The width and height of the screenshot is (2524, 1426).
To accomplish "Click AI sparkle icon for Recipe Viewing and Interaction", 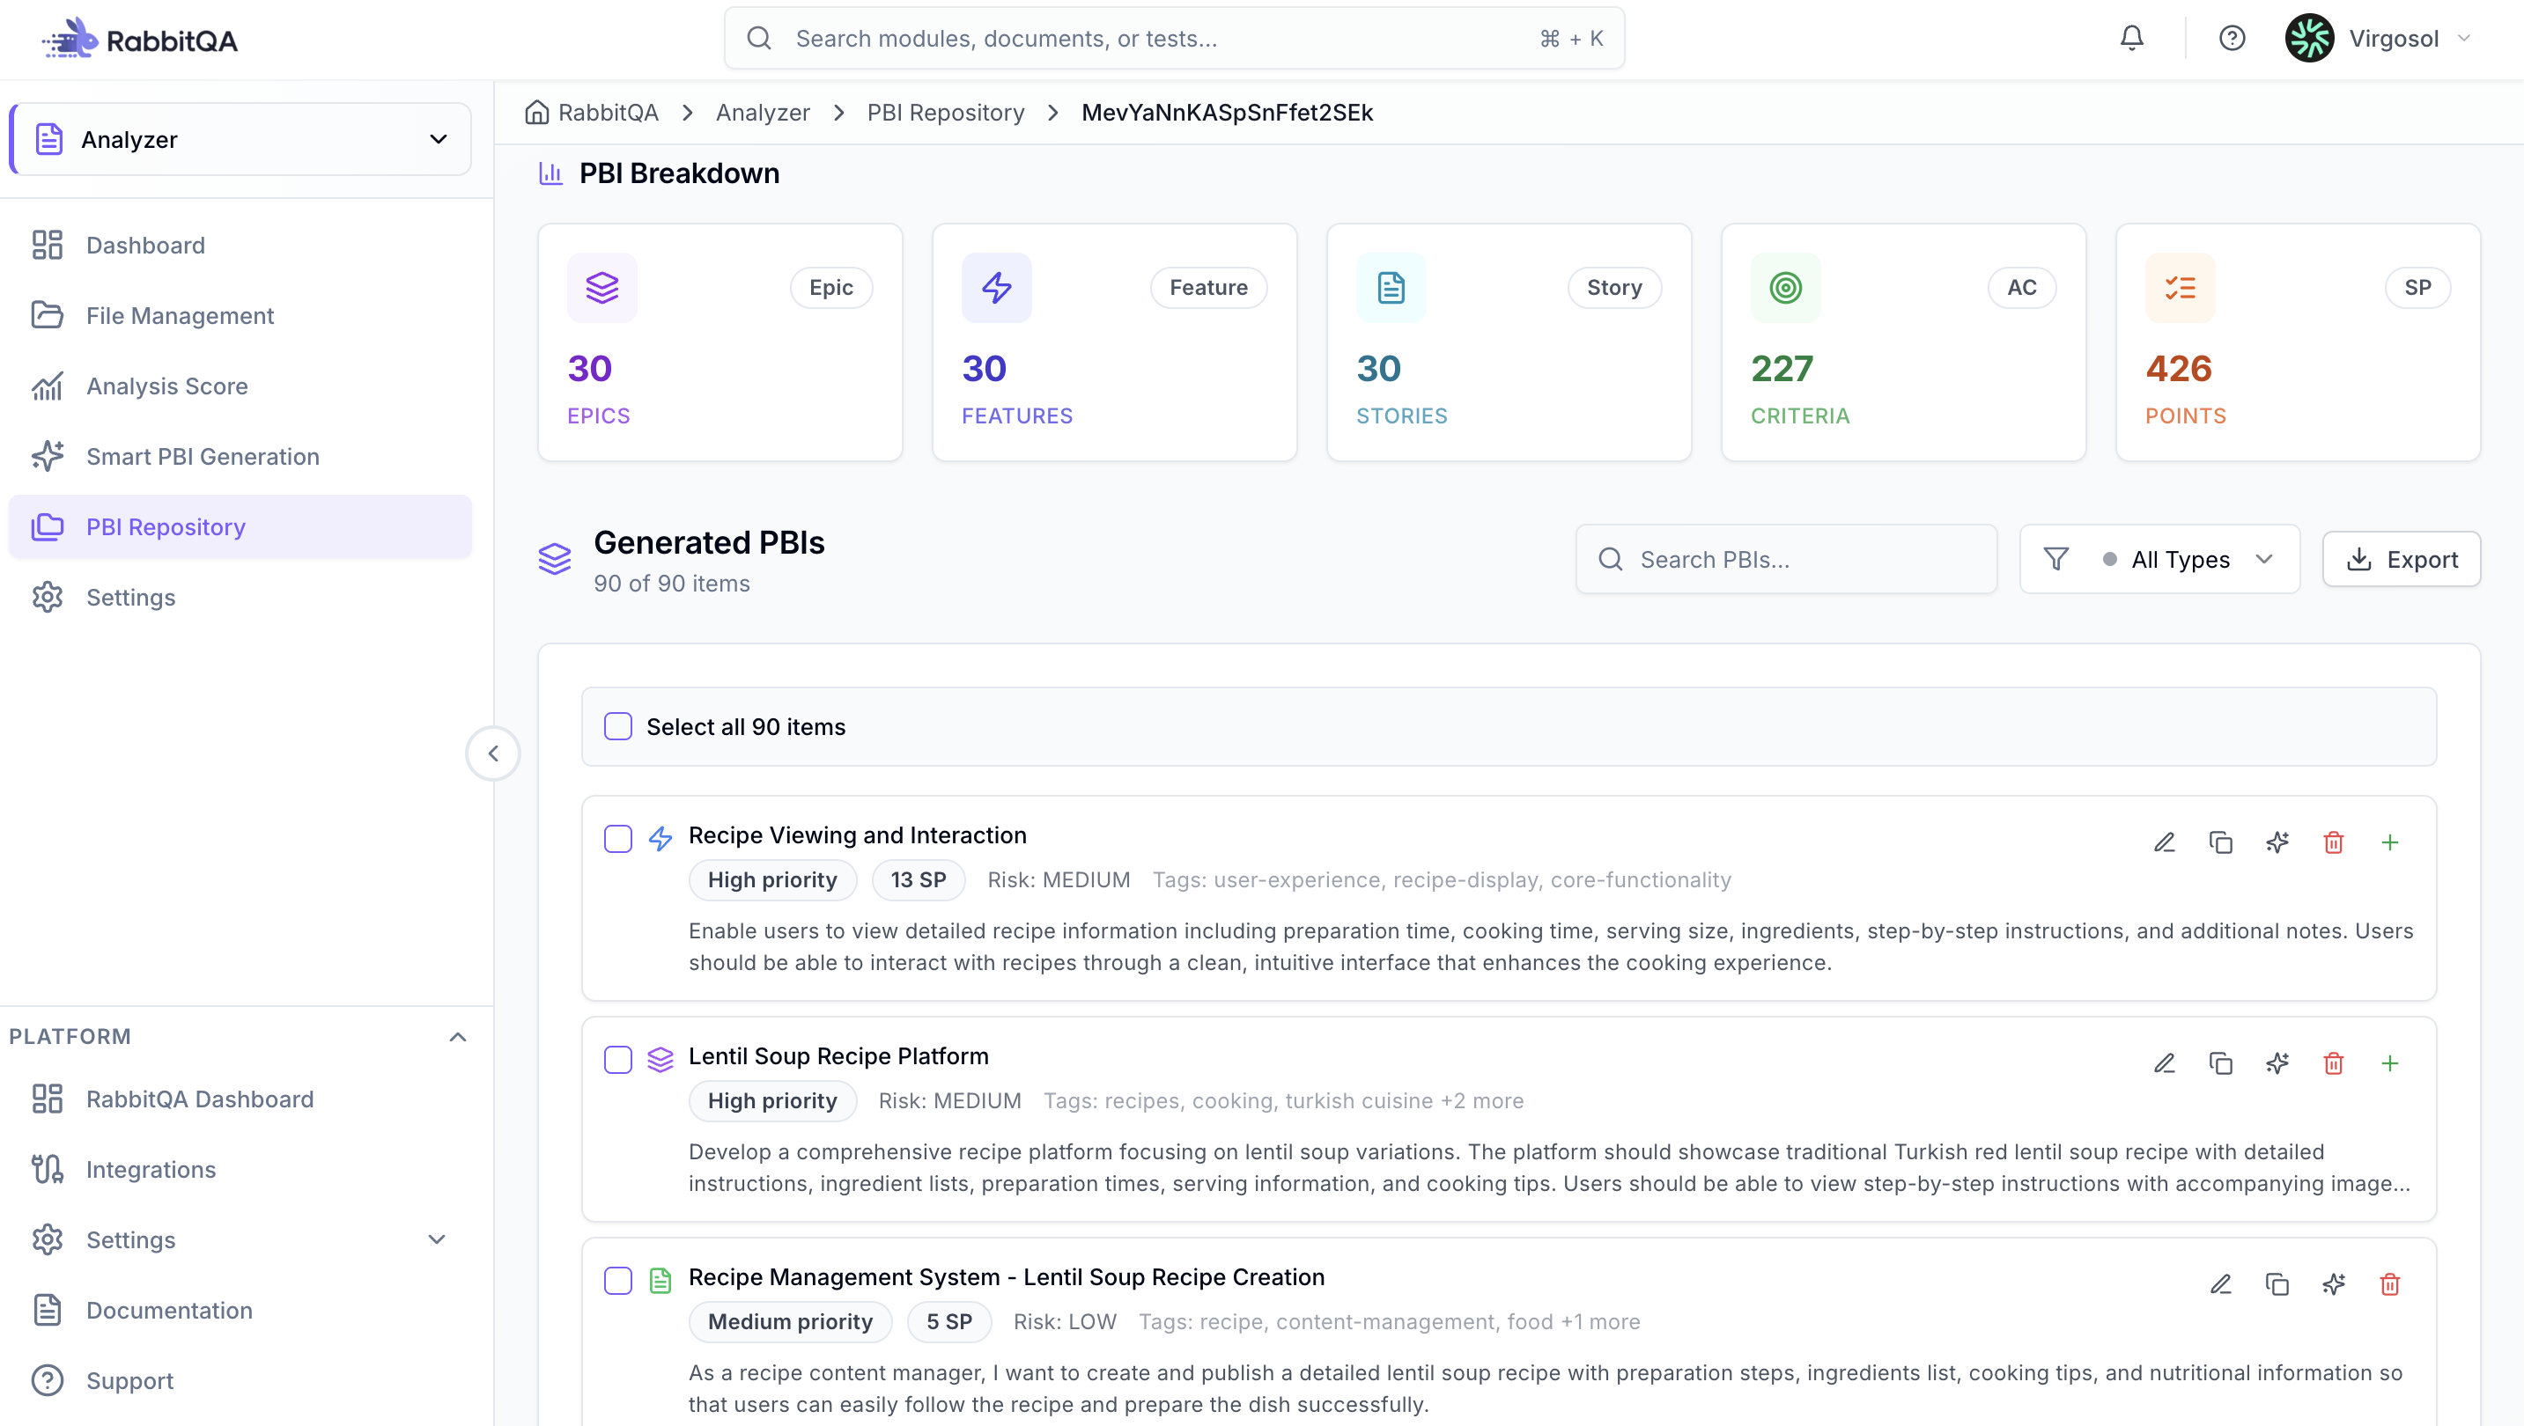I will [x=2277, y=842].
